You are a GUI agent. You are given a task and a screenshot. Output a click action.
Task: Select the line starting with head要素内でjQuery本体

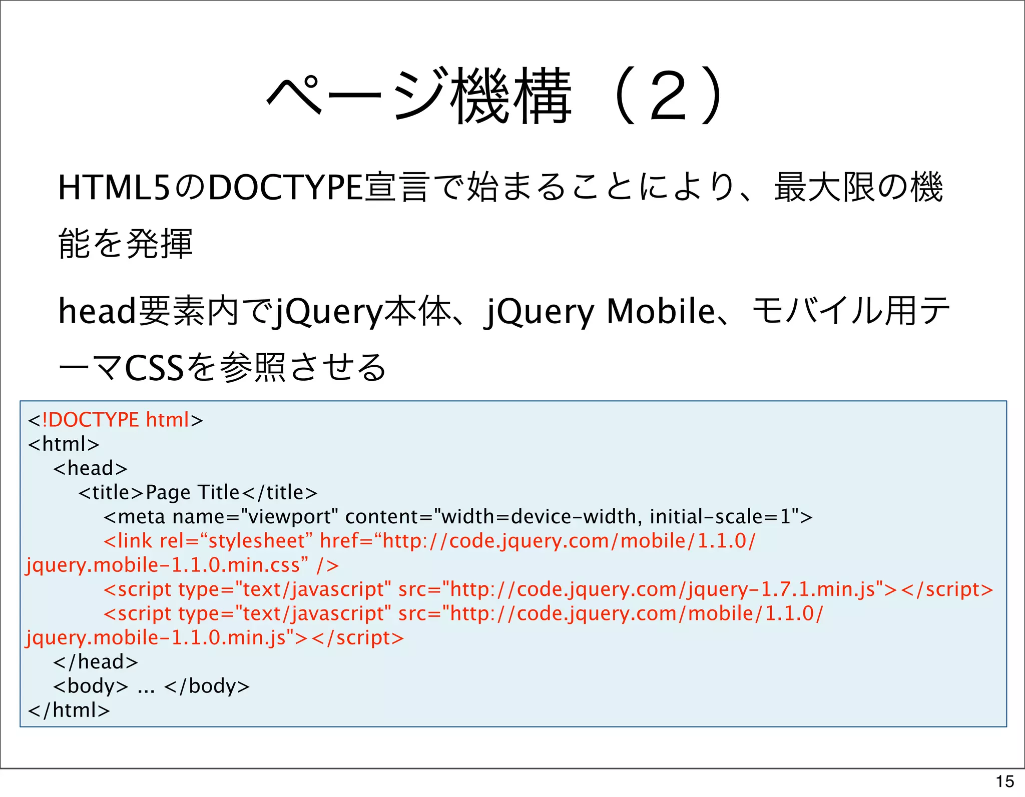point(503,311)
